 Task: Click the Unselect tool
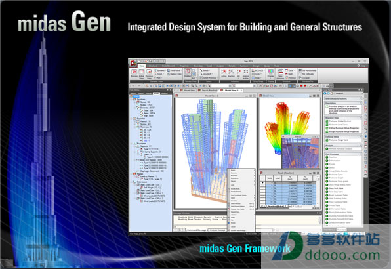pyautogui.click(x=206, y=74)
